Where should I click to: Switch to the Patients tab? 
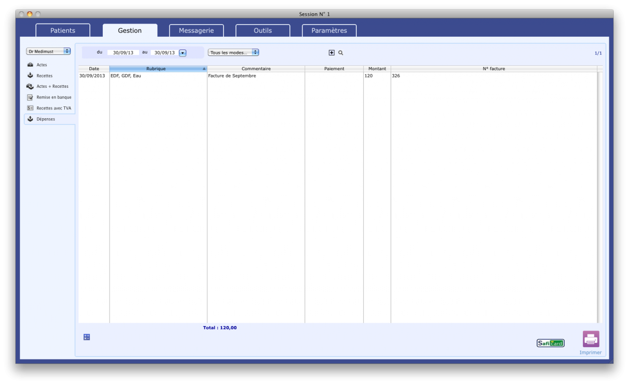pos(63,30)
